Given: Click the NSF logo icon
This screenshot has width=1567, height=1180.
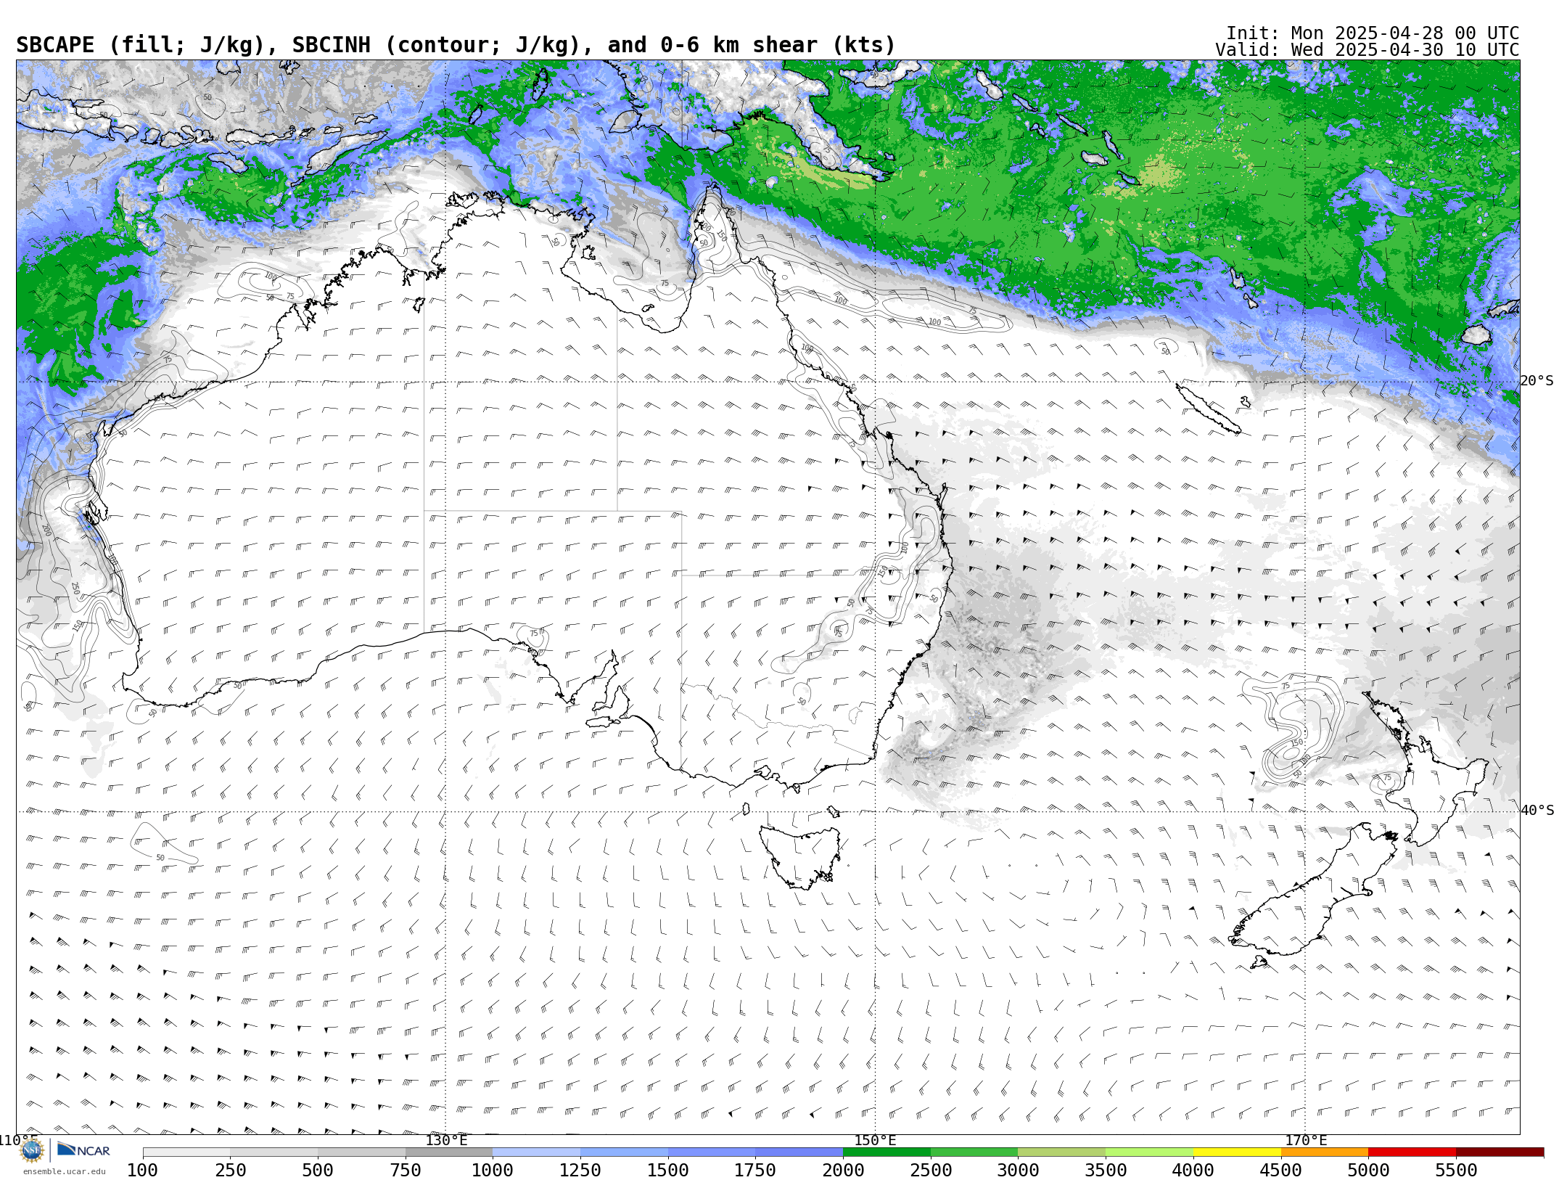Looking at the screenshot, I should [32, 1150].
